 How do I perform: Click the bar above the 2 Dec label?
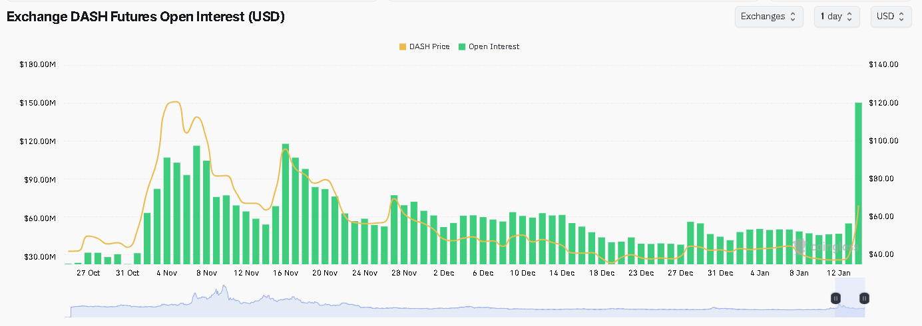tap(443, 246)
